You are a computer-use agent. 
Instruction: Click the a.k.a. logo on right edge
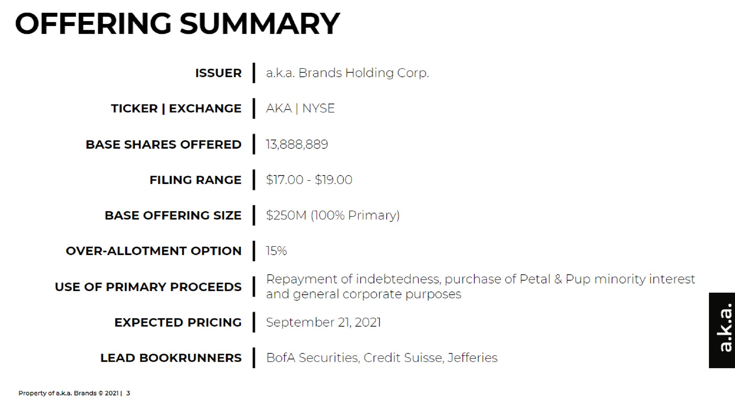[722, 330]
